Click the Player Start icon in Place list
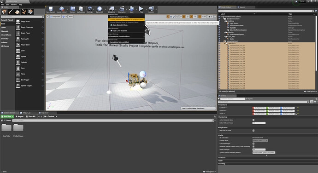Screen dimensions: 318x173 (x=18, y=45)
